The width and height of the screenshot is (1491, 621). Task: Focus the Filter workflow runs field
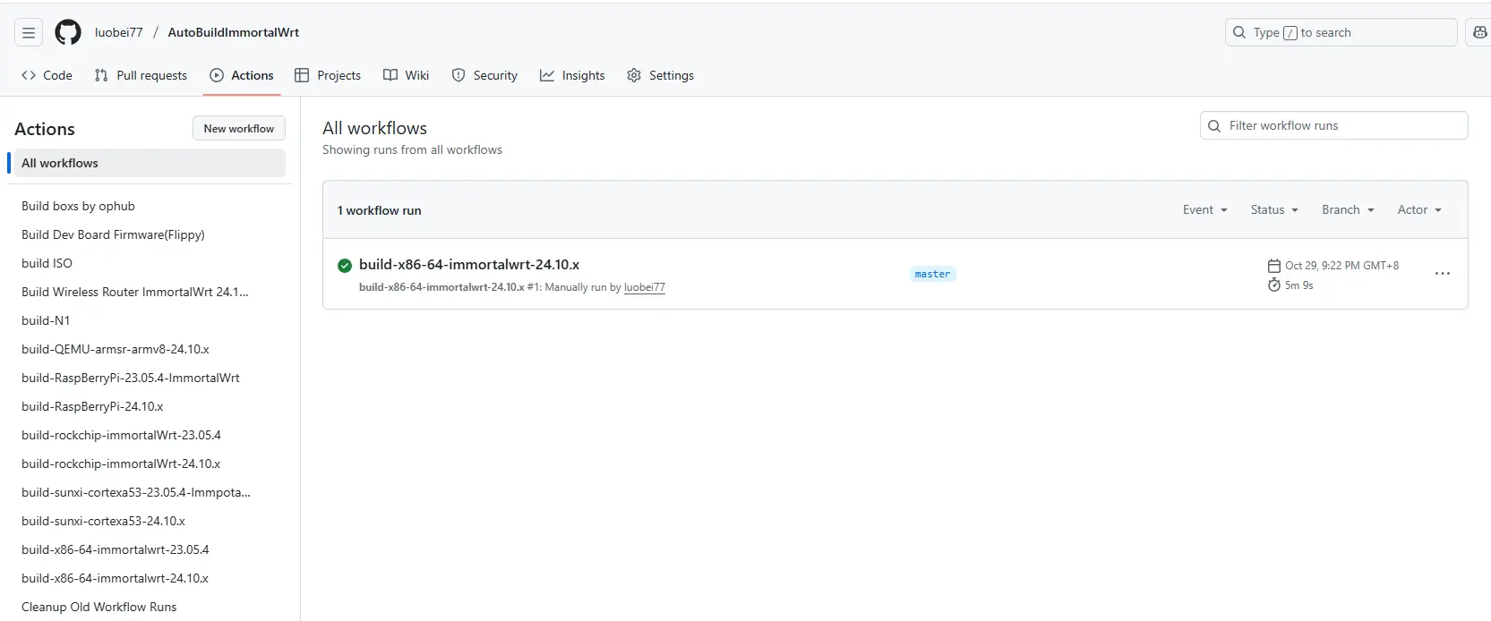click(x=1334, y=126)
